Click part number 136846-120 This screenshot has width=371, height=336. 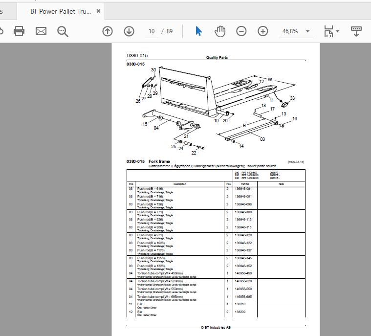243,235
